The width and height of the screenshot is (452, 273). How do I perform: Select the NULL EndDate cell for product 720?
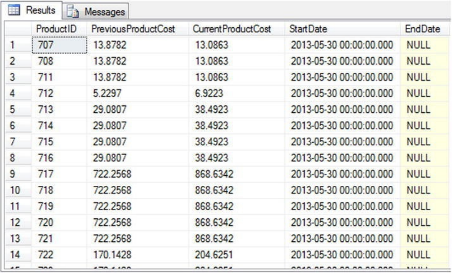[x=418, y=223]
